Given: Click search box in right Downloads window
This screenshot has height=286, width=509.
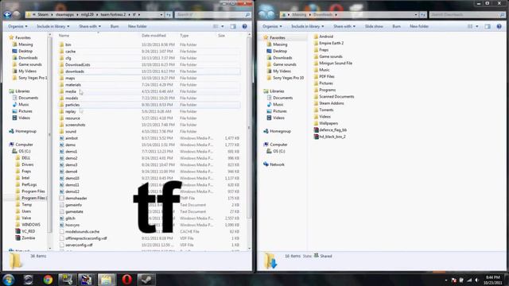Looking at the screenshot, I should click(x=467, y=14).
